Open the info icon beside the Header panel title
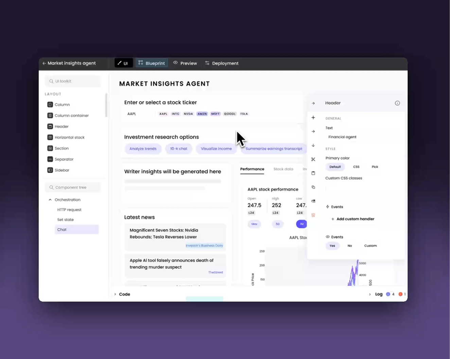This screenshot has height=359, width=450. point(397,103)
